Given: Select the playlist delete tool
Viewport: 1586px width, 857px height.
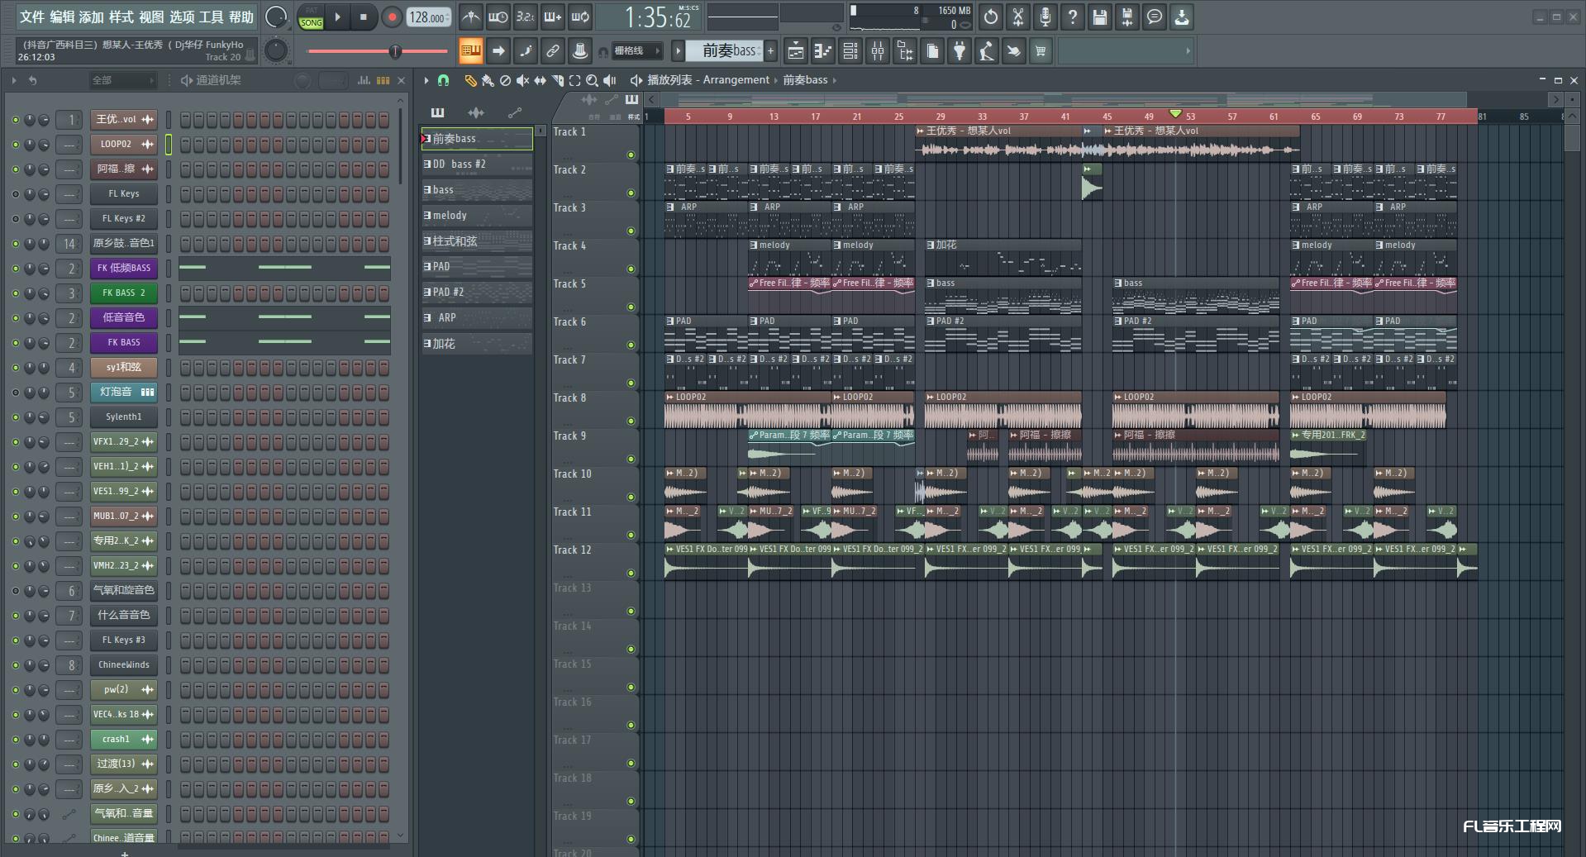Looking at the screenshot, I should [505, 80].
